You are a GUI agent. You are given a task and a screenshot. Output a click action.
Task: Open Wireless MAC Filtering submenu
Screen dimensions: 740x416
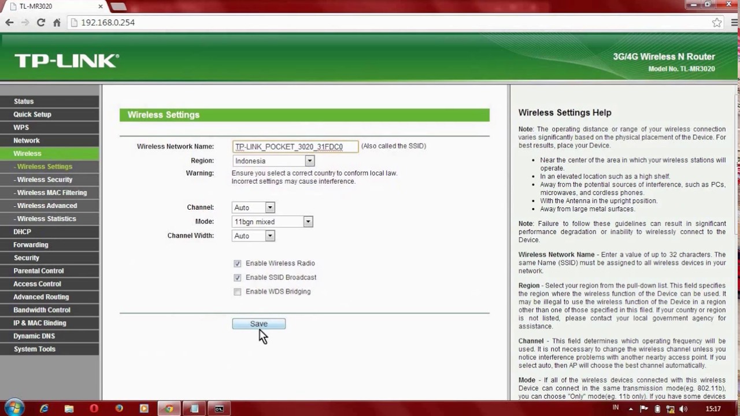coord(50,192)
